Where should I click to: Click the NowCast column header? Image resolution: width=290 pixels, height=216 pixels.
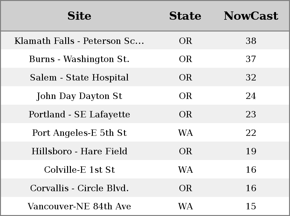(251, 16)
